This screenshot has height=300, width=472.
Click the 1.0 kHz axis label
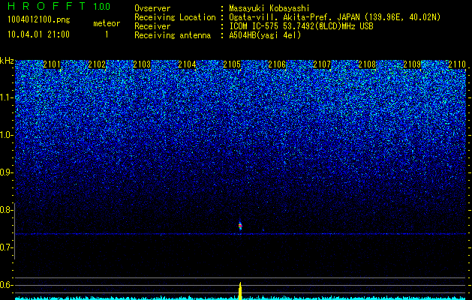click(6, 135)
